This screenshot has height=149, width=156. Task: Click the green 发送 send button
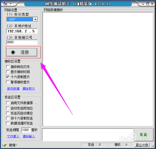144,135
